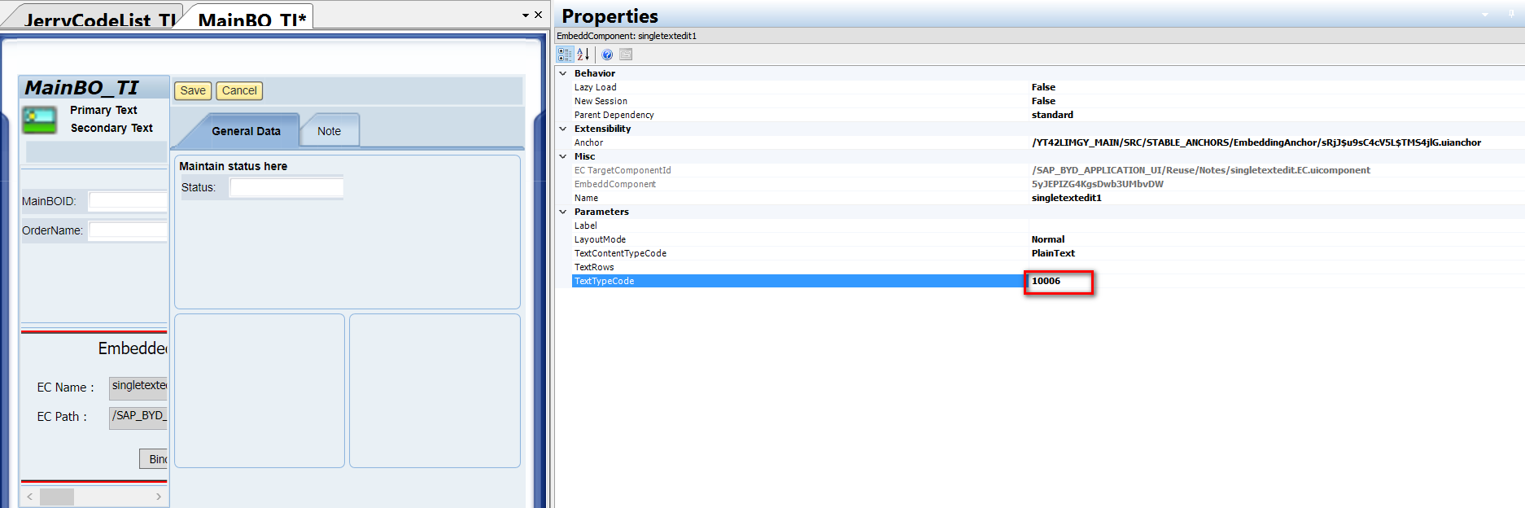Open Property Pages icon
Viewport: 1525px width, 508px height.
pyautogui.click(x=626, y=55)
